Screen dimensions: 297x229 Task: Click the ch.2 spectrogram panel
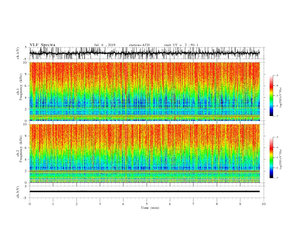tap(145, 153)
